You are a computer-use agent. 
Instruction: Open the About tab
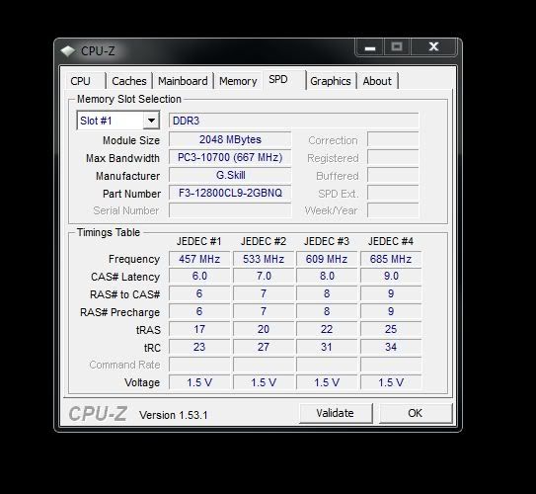click(x=377, y=81)
